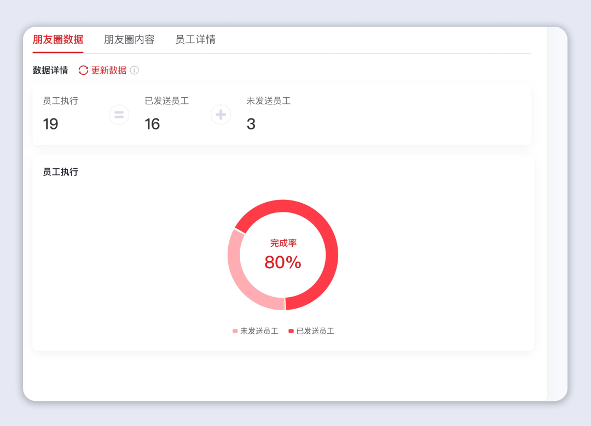Screen dimensions: 591x426
Task: Select the 朋友圈数据 tab
Action: click(x=58, y=39)
